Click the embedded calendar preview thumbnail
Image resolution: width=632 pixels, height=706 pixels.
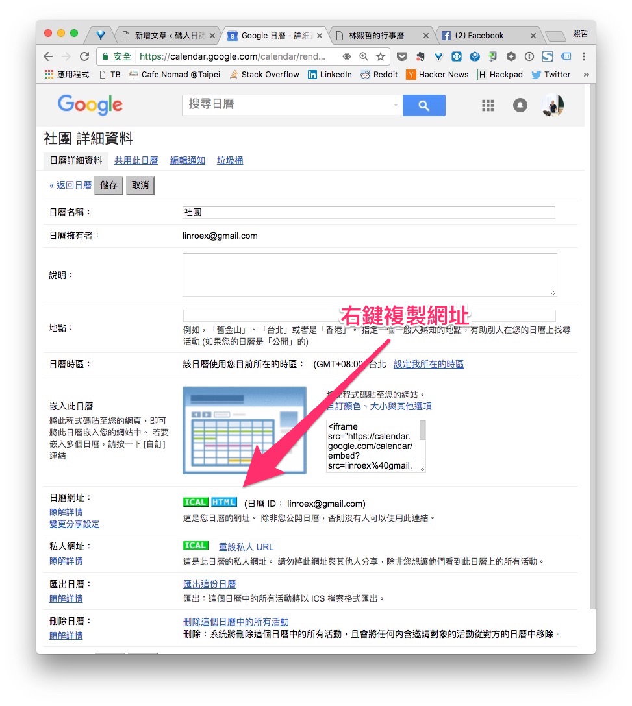(244, 430)
